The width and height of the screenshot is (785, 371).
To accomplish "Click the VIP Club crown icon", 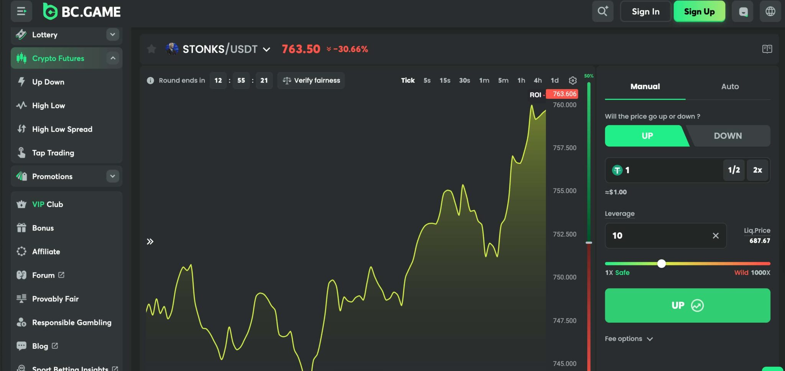I will pos(21,204).
